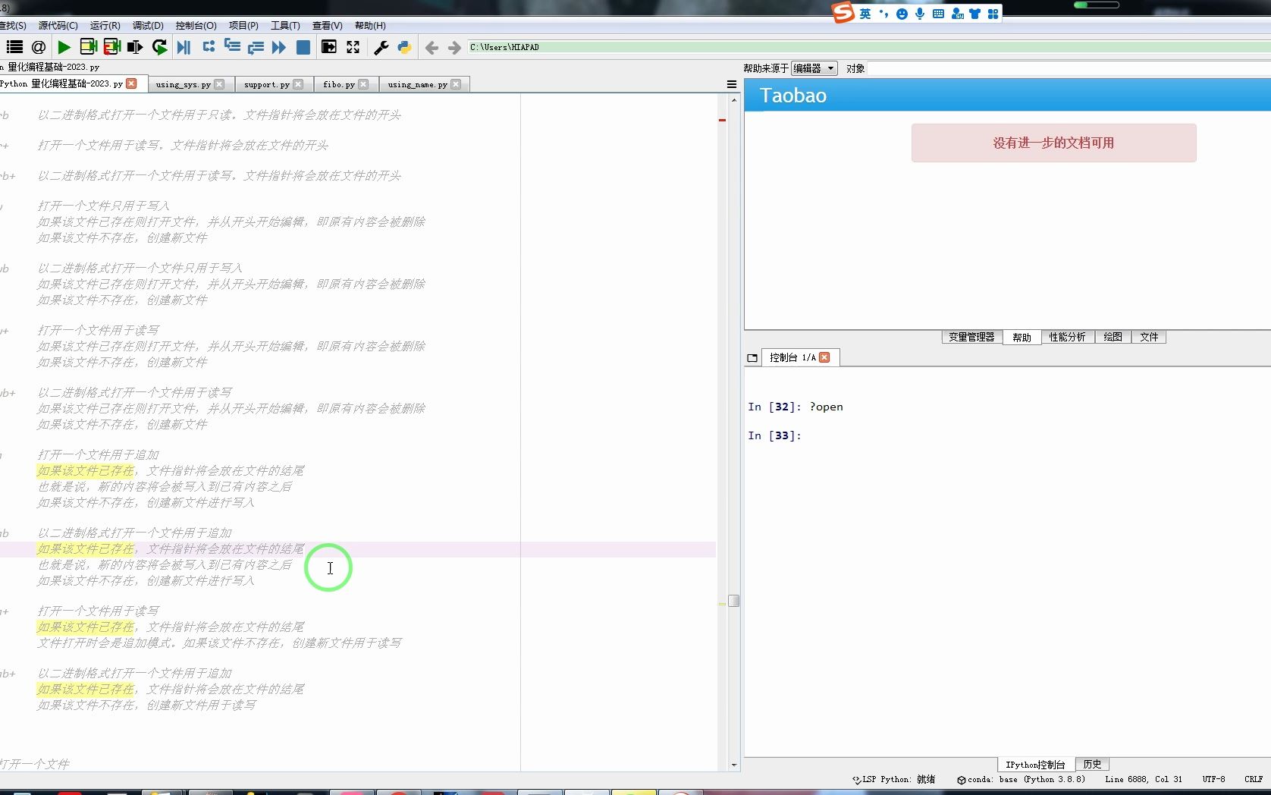Image resolution: width=1271 pixels, height=795 pixels.
Task: Run current cell icon
Action: click(x=88, y=47)
